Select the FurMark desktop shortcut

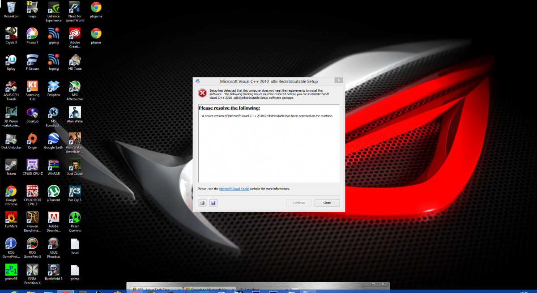pyautogui.click(x=11, y=221)
